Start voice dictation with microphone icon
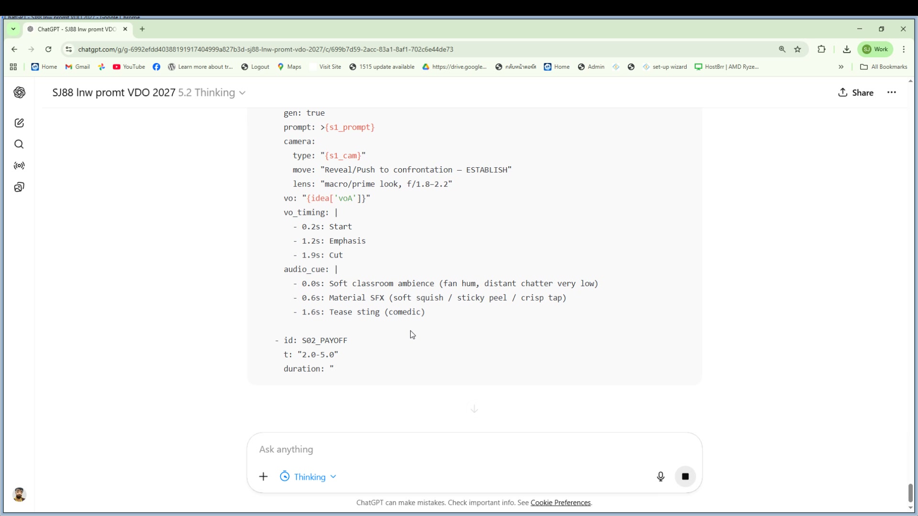 (x=660, y=476)
